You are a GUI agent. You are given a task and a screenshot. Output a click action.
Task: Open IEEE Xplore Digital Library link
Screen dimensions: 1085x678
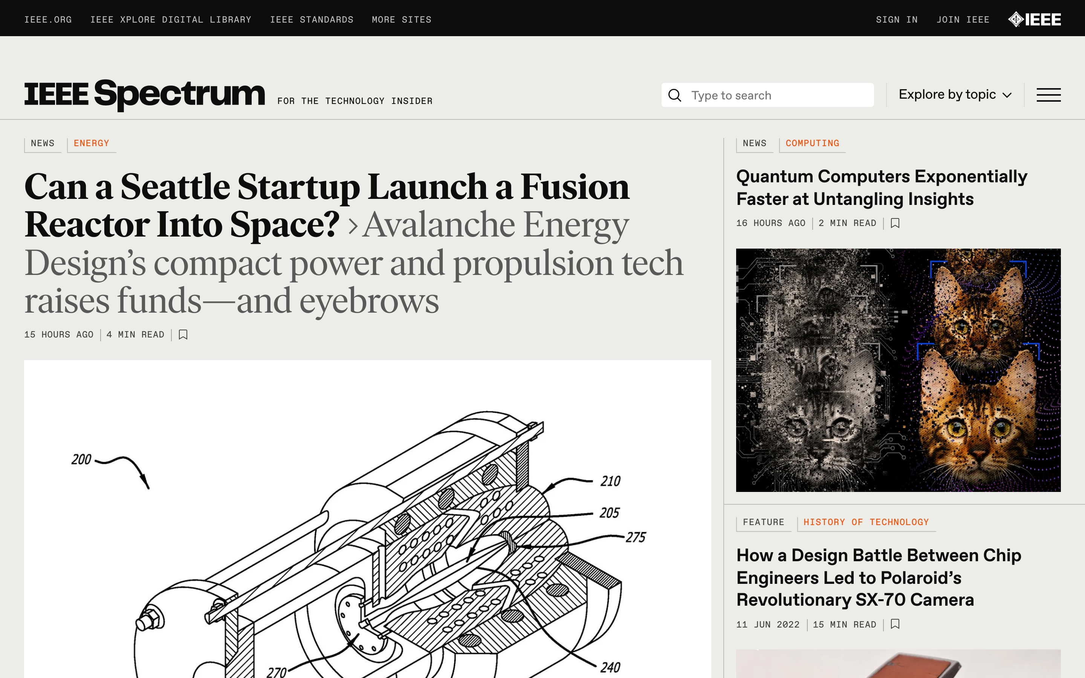[x=171, y=20]
